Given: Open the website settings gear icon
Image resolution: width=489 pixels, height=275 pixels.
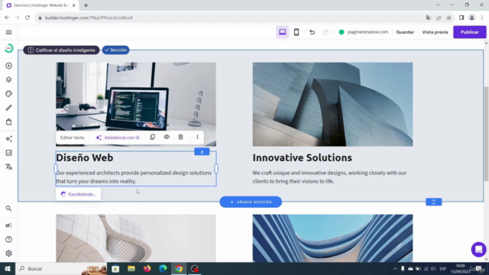Looking at the screenshot, I should 8,254.
